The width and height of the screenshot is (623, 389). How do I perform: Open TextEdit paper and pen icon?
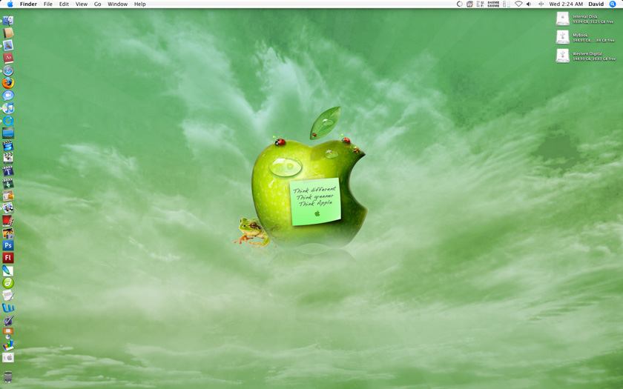8,296
